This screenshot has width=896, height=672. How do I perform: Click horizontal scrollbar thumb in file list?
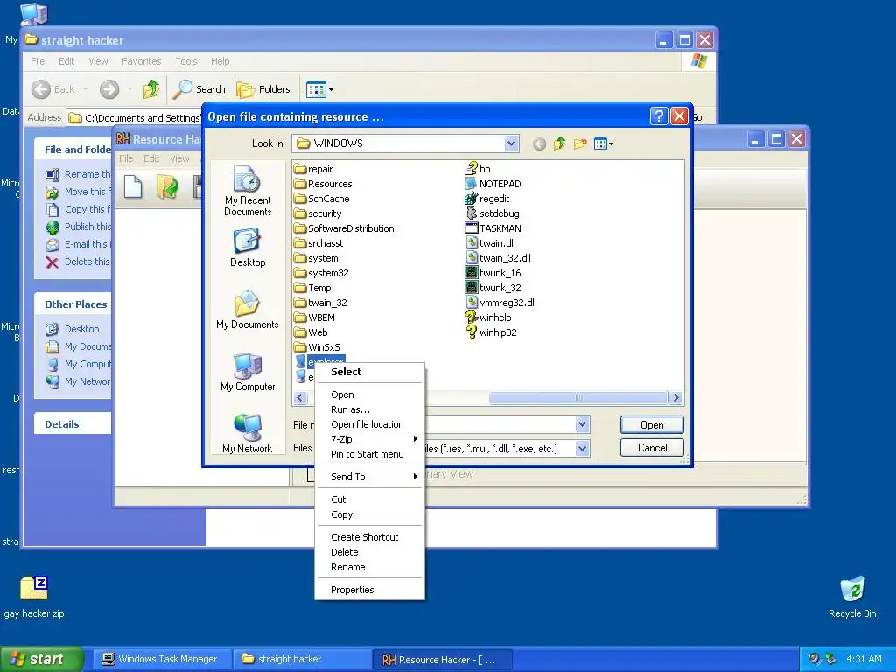click(577, 398)
